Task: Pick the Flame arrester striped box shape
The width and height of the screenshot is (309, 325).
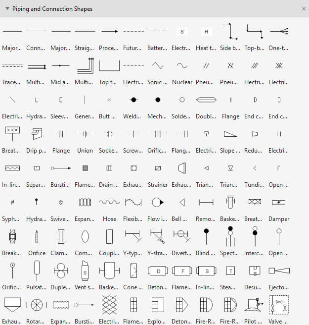Action: [x=85, y=168]
